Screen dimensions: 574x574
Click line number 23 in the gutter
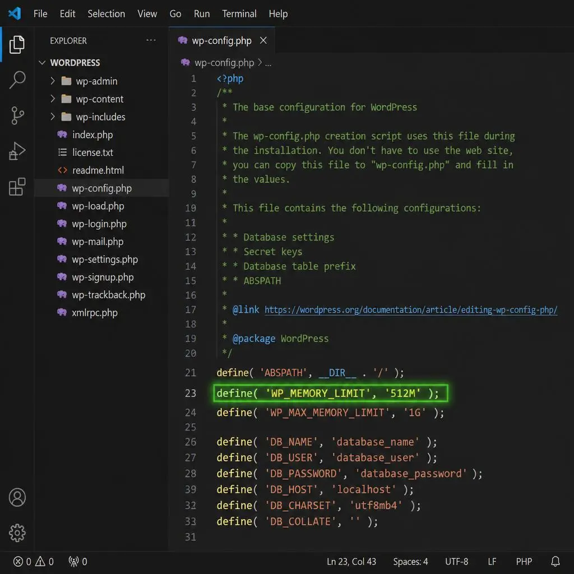(191, 393)
